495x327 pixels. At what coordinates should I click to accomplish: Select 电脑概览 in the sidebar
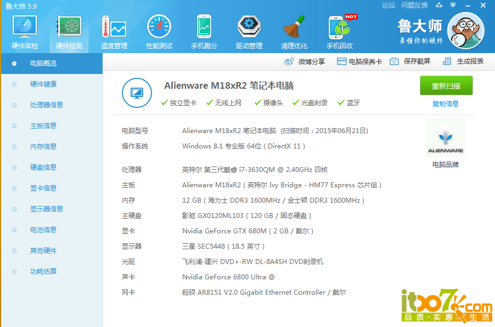point(52,64)
